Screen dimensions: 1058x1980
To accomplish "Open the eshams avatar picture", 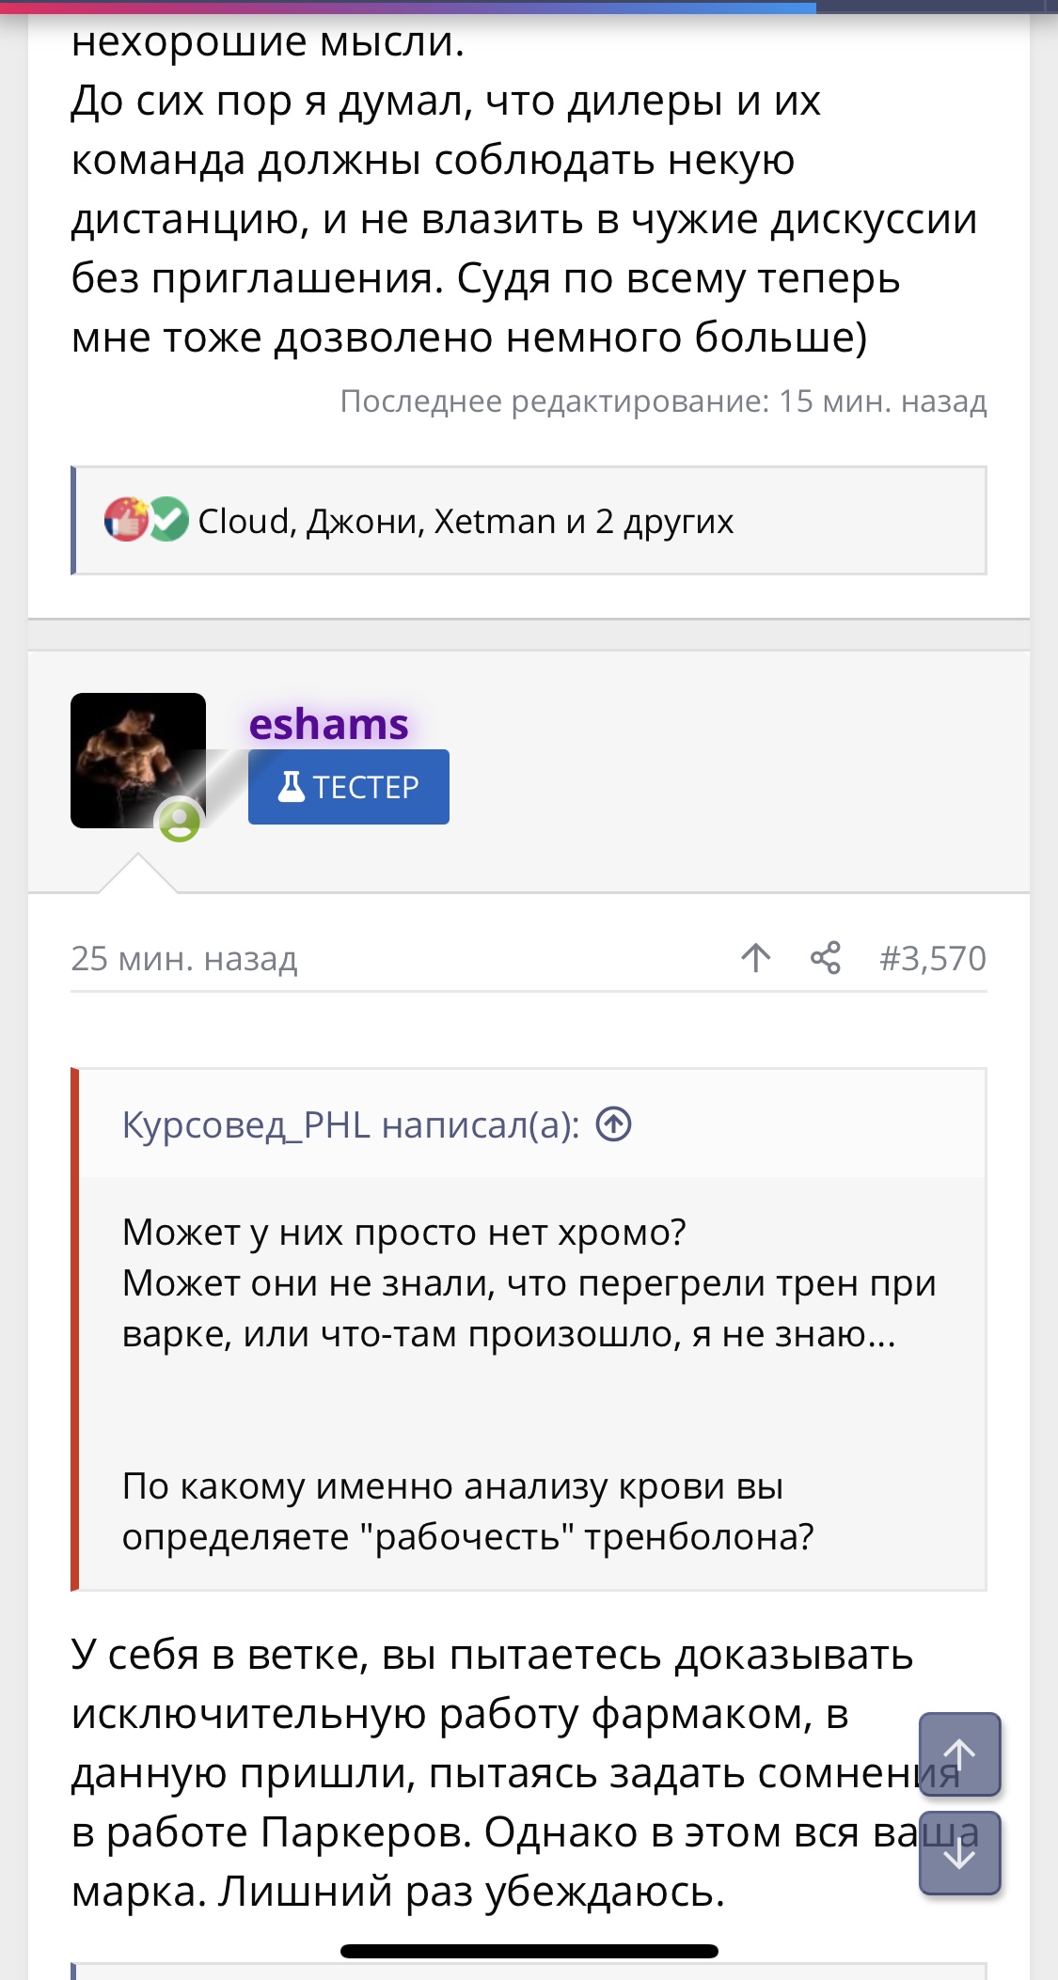I will tap(137, 760).
